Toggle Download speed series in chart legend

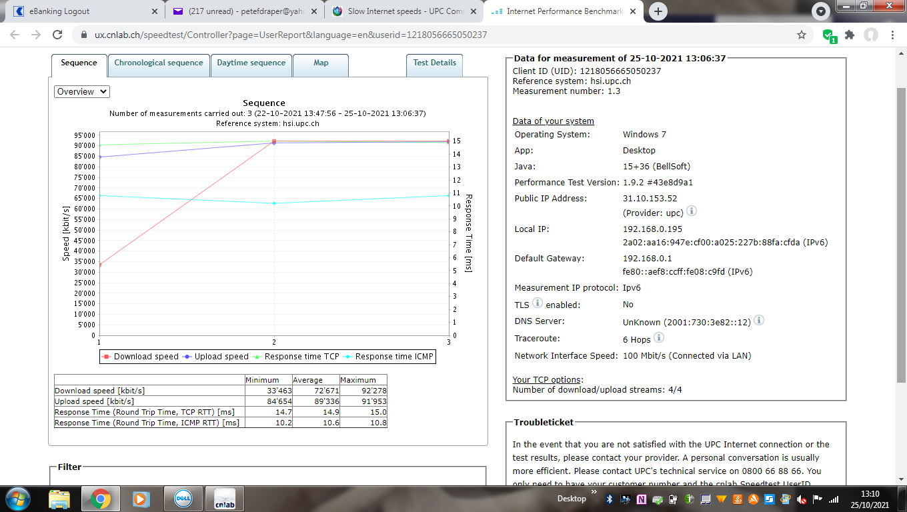pyautogui.click(x=141, y=357)
